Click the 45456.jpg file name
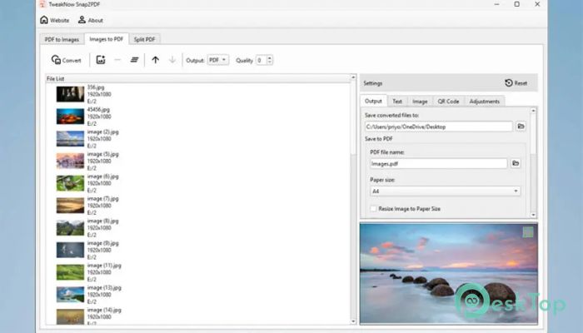 [98, 110]
